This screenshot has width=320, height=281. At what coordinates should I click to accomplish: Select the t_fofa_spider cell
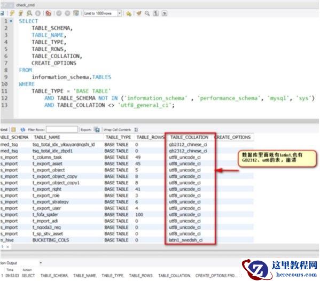[45, 215]
